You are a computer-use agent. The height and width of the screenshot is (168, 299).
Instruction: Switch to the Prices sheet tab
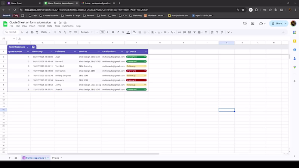tap(55, 158)
